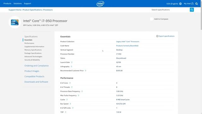Screen dimensions: 202x114
Task: Click the My Intel user icon
Action: pyautogui.click(x=192, y=3)
